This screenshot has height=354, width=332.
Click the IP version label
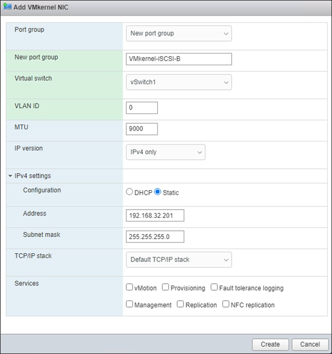point(29,148)
